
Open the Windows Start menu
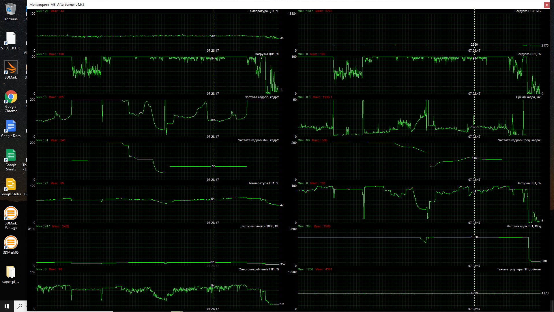pos(7,306)
